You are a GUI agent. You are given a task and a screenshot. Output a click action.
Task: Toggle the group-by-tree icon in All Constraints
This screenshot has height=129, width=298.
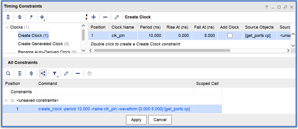coord(43,74)
